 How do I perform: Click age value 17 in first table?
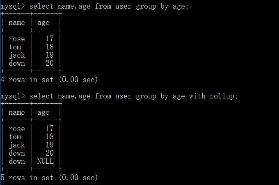coord(50,39)
